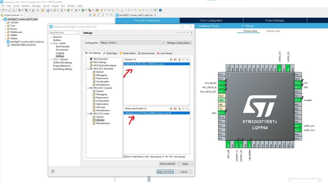Image resolution: width=328 pixels, height=182 pixels.
Task: Select pin PA10 on the chip pinout
Action: tap(298, 100)
